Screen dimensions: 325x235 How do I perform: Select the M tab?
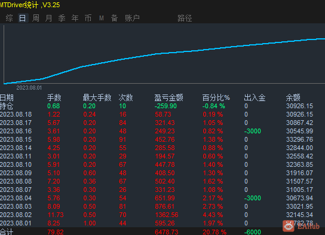[x=102, y=19]
